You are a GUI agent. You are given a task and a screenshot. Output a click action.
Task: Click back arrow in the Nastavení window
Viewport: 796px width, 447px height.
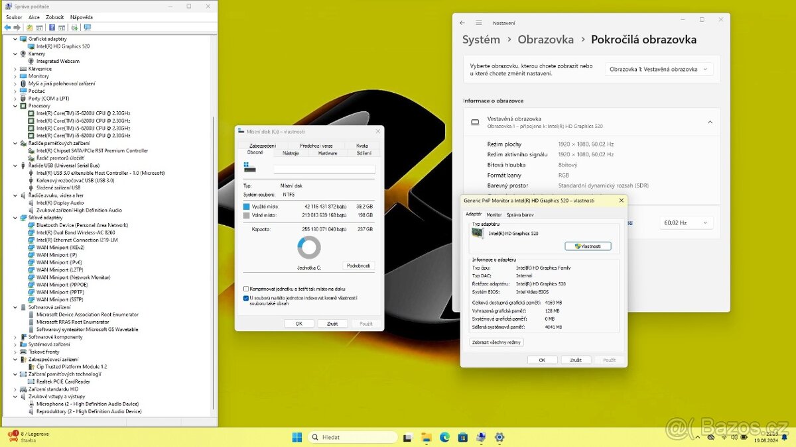462,22
